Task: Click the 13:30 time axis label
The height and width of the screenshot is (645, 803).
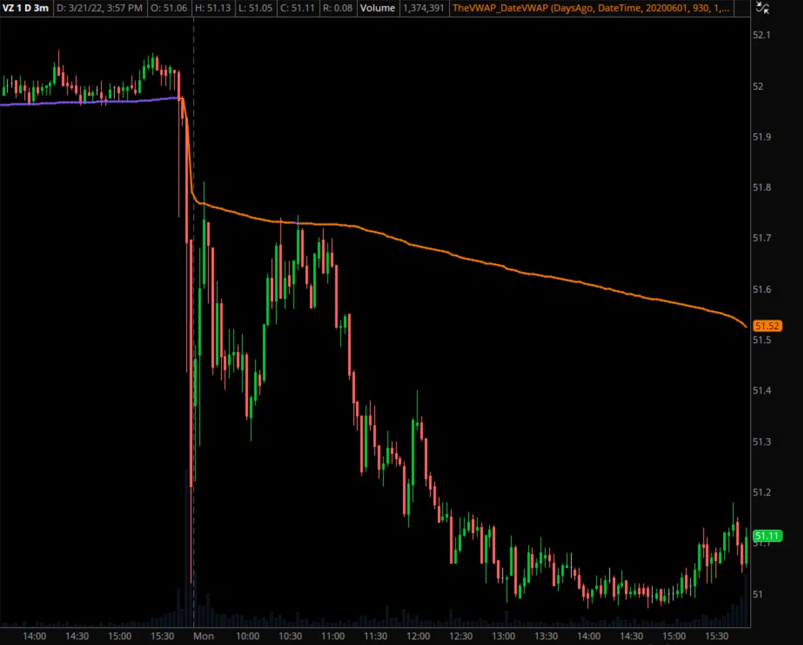Action: tap(546, 636)
